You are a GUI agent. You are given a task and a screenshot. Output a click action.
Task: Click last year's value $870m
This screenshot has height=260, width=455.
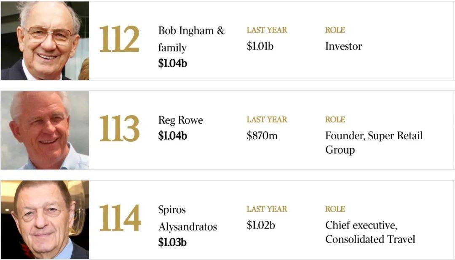(x=262, y=135)
